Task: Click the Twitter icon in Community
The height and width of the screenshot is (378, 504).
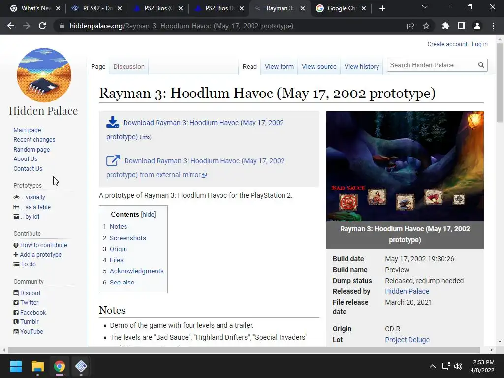Action: click(x=16, y=303)
